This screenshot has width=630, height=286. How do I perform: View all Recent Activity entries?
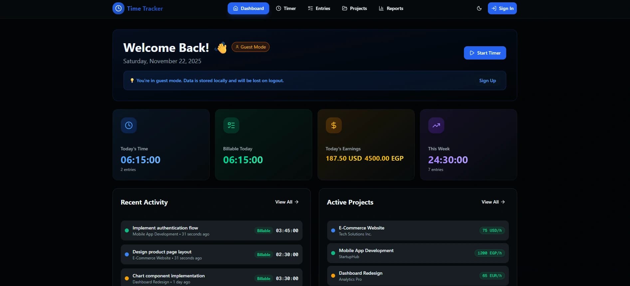coord(287,202)
